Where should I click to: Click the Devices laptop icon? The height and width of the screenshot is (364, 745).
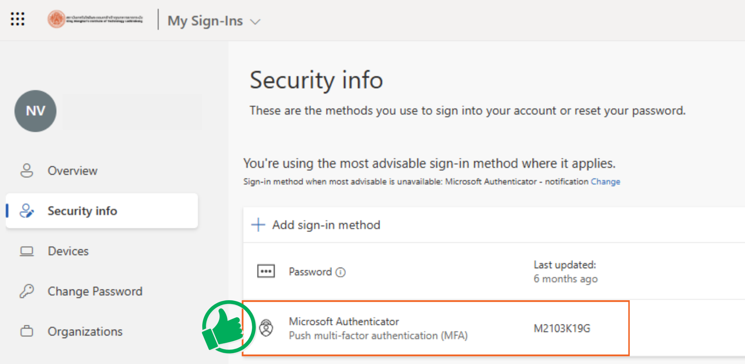(27, 251)
